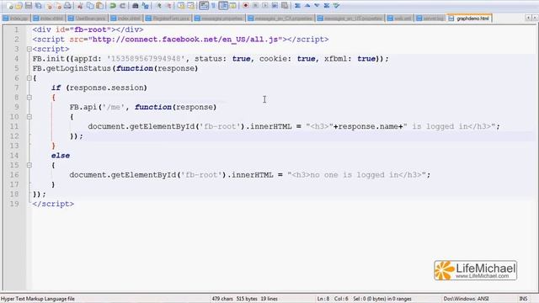Click the Paste clipboard icon
539x303 pixels.
pyautogui.click(x=99, y=6)
